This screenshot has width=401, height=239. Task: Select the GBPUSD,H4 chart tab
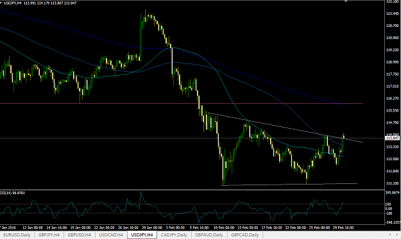point(80,235)
